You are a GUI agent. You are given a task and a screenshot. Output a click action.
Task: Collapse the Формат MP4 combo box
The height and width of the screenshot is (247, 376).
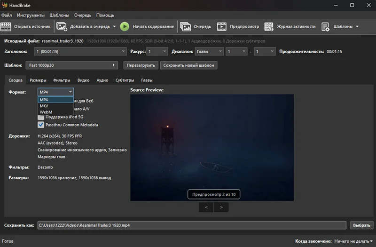point(55,92)
